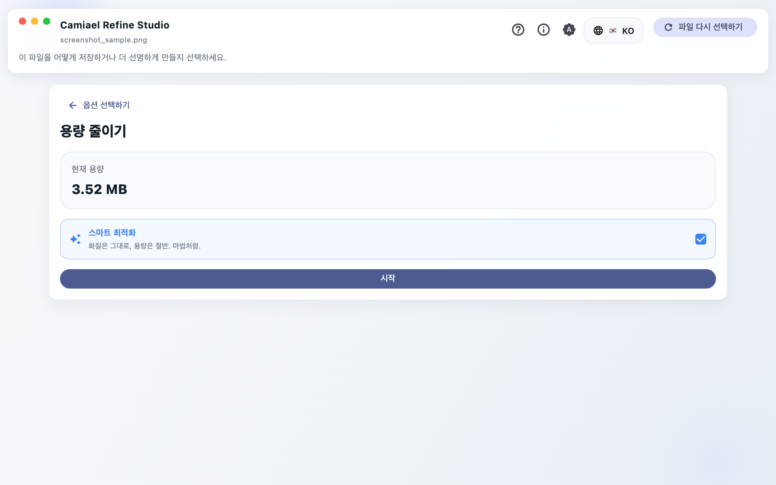Click the 시작 button

pyautogui.click(x=388, y=279)
